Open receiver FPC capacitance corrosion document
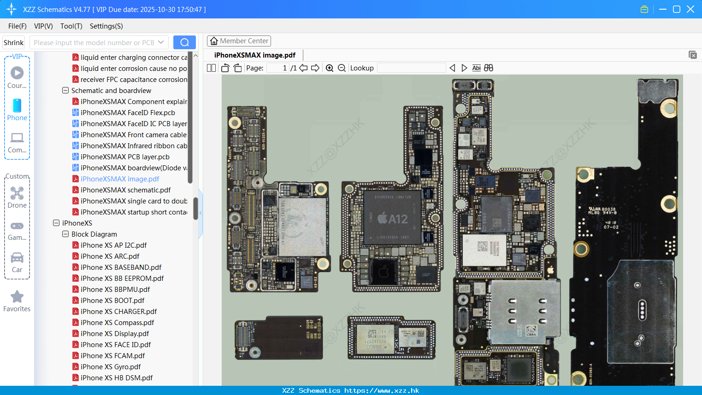Viewport: 702px width, 395px height. 130,79
